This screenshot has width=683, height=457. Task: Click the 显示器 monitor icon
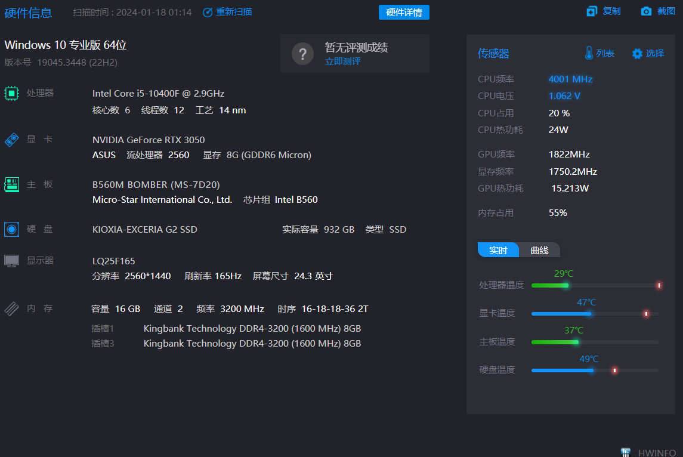(11, 261)
